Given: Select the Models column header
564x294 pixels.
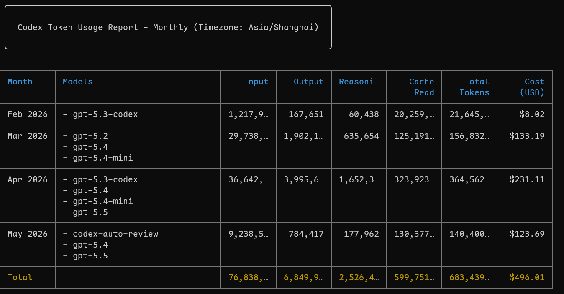Looking at the screenshot, I should click(x=78, y=82).
